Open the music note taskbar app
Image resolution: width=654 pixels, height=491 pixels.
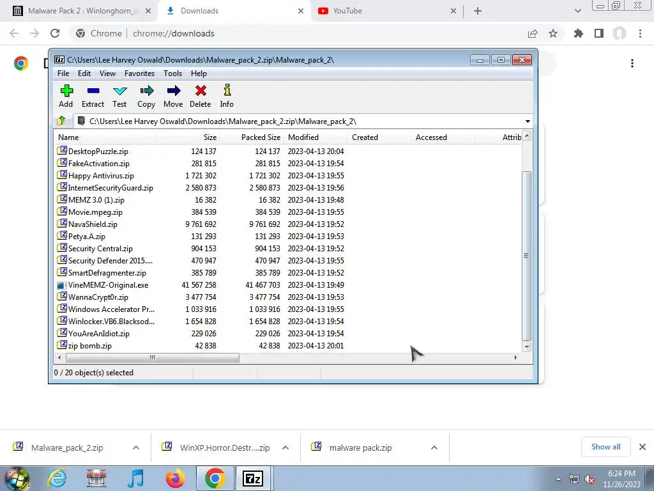[x=136, y=478]
